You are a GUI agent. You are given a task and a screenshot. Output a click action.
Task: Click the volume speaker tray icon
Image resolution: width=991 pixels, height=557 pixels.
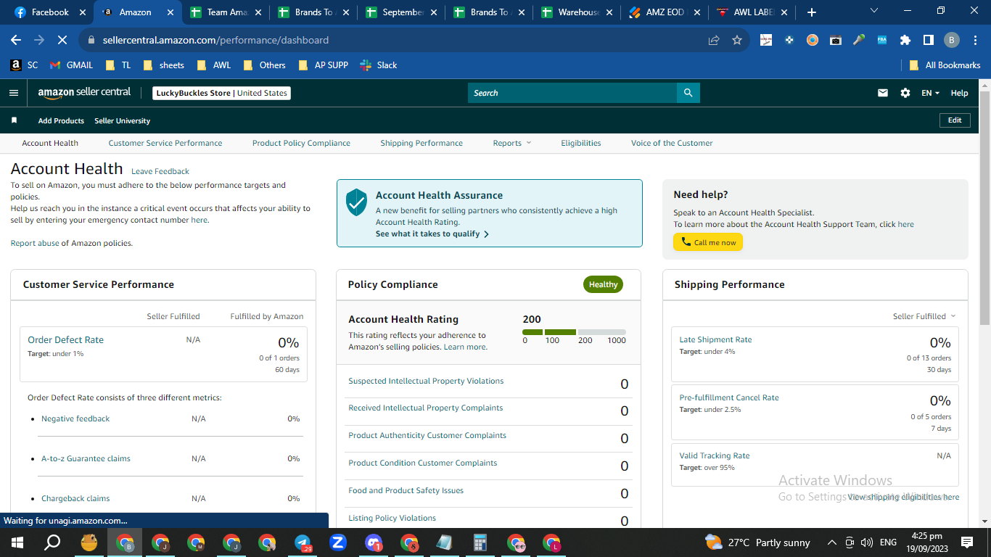click(x=866, y=542)
